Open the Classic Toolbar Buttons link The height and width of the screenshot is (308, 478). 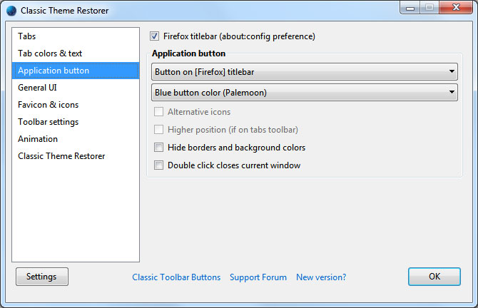pos(176,277)
